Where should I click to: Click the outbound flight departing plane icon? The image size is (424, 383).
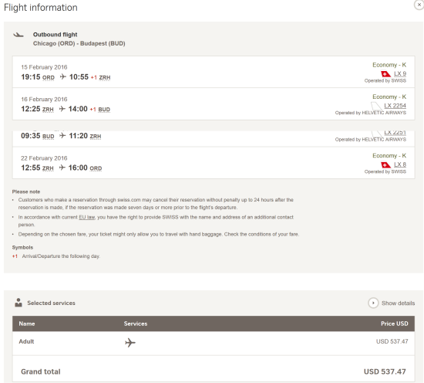19,35
